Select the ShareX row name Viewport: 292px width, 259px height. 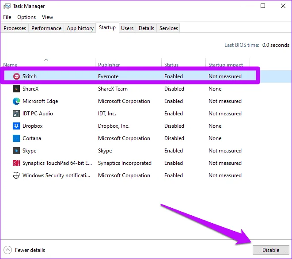pyautogui.click(x=30, y=89)
